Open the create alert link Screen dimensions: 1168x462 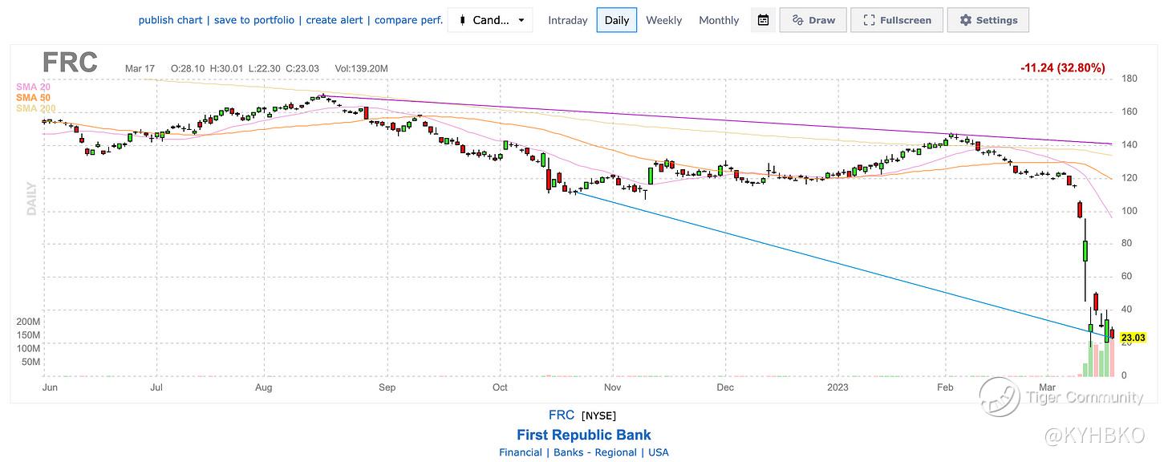335,20
